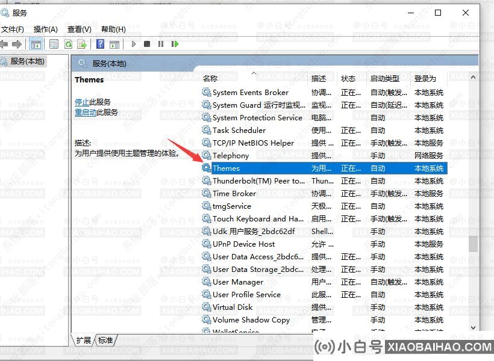Click the scrollbar up arrow in services list
This screenshot has height=361, width=494.
coord(473,77)
